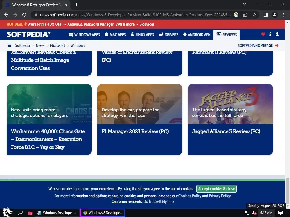The image size is (290, 217).
Task: Open network icon in system tray
Action: point(248,213)
